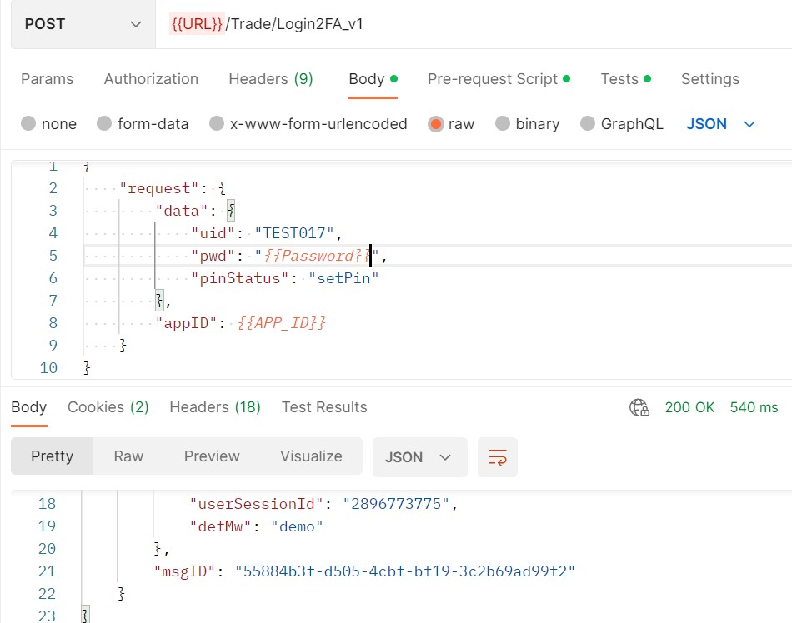Open the Authorization tab
Screen dimensions: 792x623
pyautogui.click(x=151, y=79)
